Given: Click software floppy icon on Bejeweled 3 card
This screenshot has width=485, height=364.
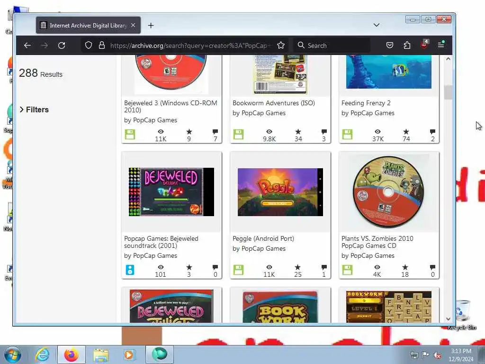Looking at the screenshot, I should pyautogui.click(x=130, y=134).
